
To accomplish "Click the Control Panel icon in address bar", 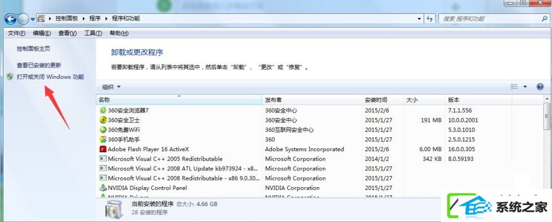I will coord(41,19).
